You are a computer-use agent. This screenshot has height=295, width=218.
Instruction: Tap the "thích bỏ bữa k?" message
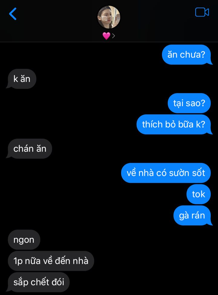[174, 124]
